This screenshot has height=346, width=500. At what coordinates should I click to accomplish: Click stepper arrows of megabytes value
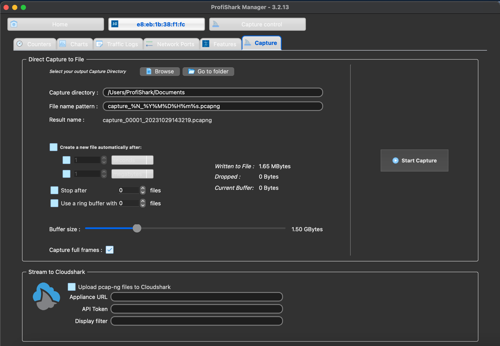pyautogui.click(x=104, y=174)
